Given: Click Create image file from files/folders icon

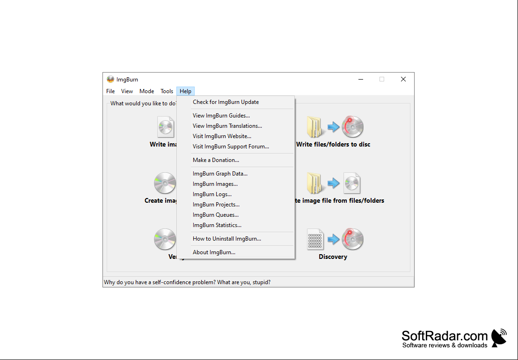Looking at the screenshot, I should pos(334,183).
